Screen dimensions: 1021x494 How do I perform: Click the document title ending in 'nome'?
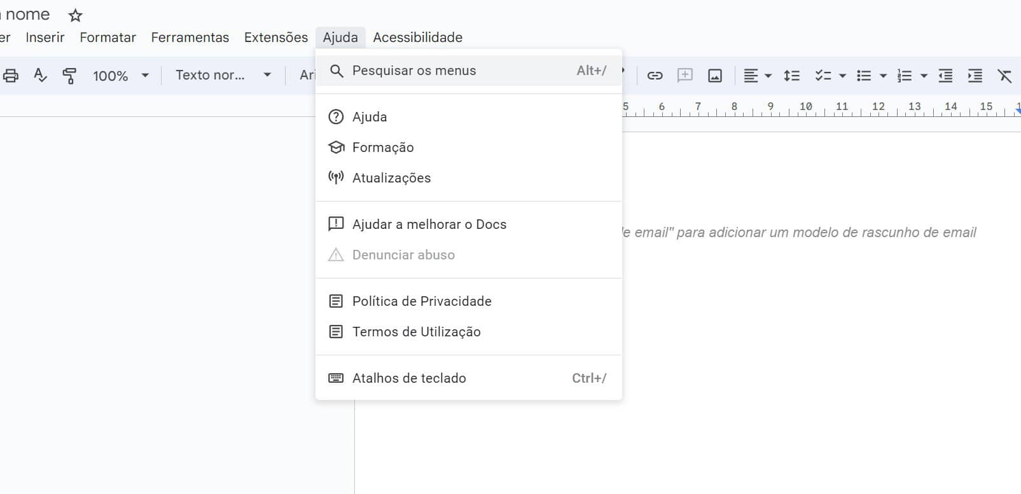point(25,15)
